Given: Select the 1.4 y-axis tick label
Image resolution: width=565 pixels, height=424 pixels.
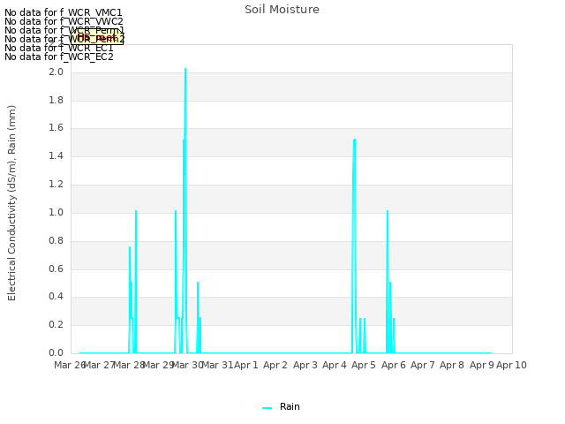Looking at the screenshot, I should pos(56,155).
